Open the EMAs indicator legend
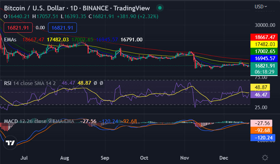The height and width of the screenshot is (164, 280). pos(10,40)
